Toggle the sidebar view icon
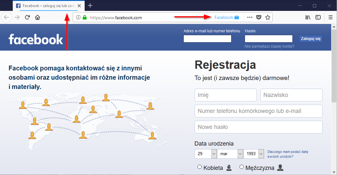 point(318,17)
